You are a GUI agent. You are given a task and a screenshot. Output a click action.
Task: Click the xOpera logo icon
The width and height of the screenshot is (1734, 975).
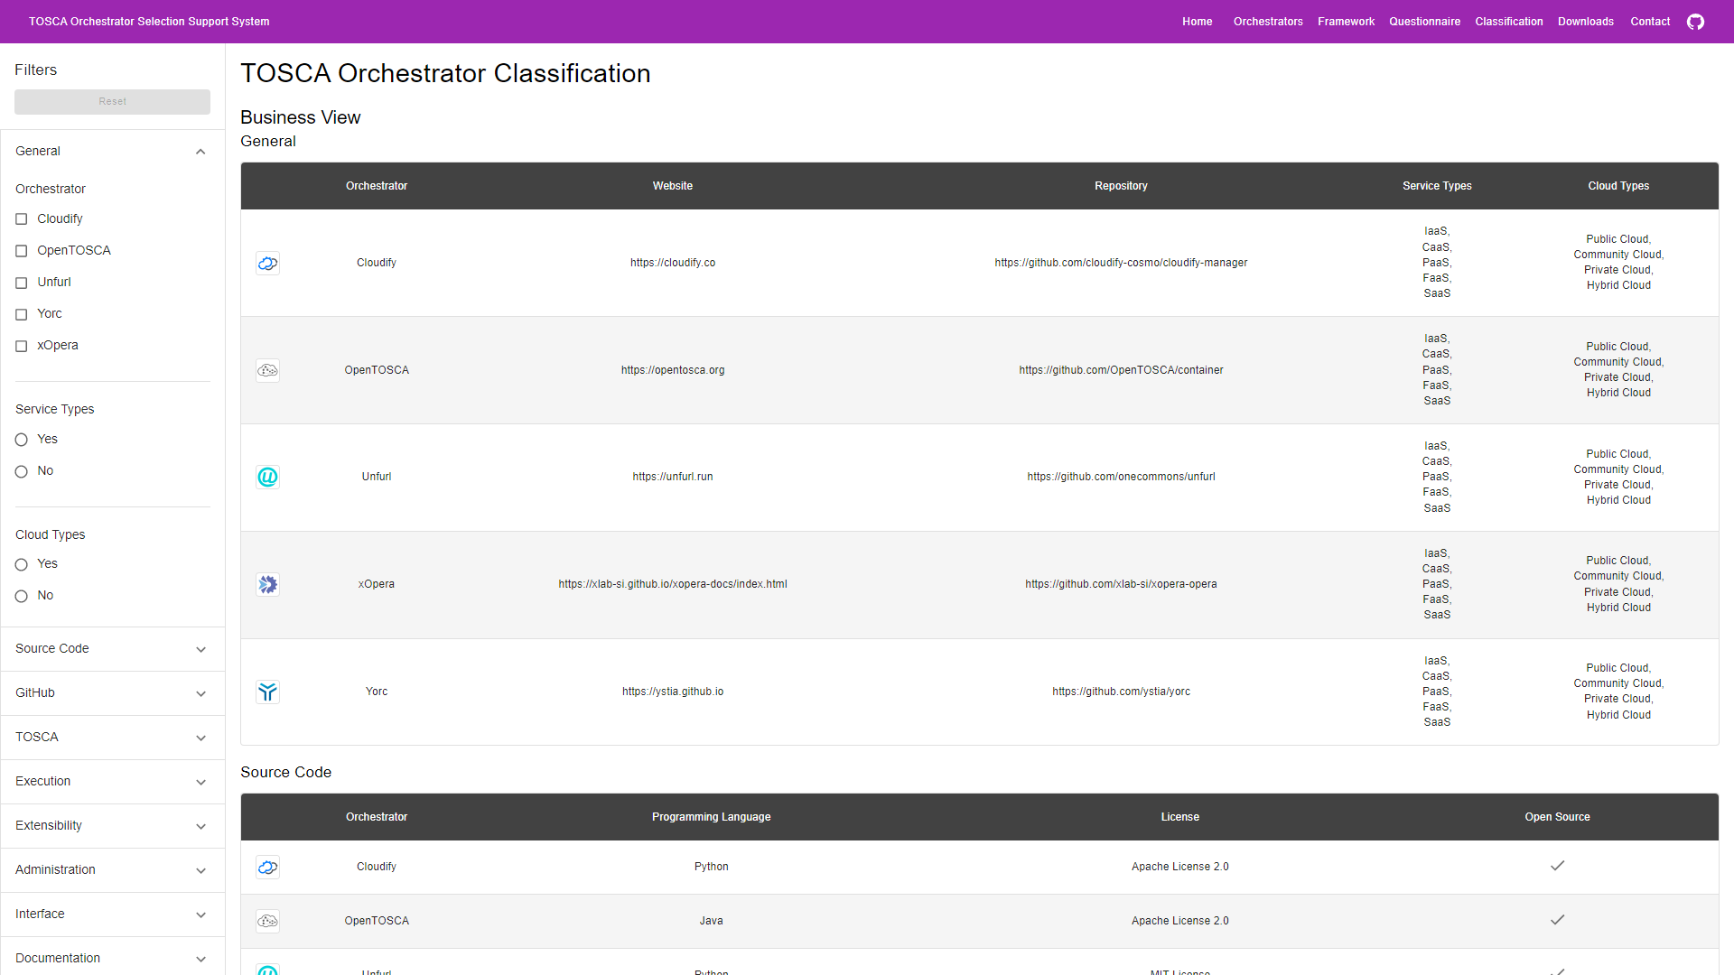tap(267, 584)
